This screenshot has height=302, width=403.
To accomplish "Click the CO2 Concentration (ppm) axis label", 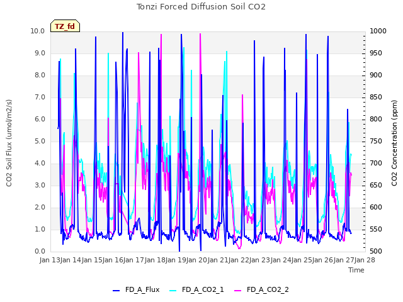I will click(x=394, y=143).
